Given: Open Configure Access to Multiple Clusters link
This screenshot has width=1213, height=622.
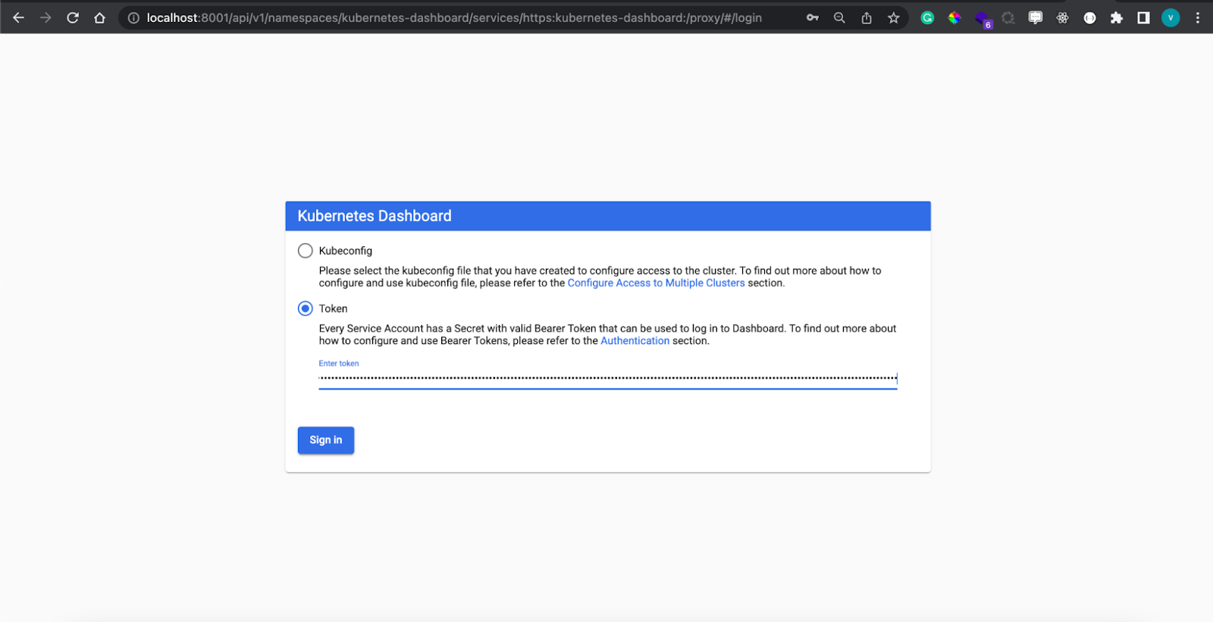Looking at the screenshot, I should (656, 283).
